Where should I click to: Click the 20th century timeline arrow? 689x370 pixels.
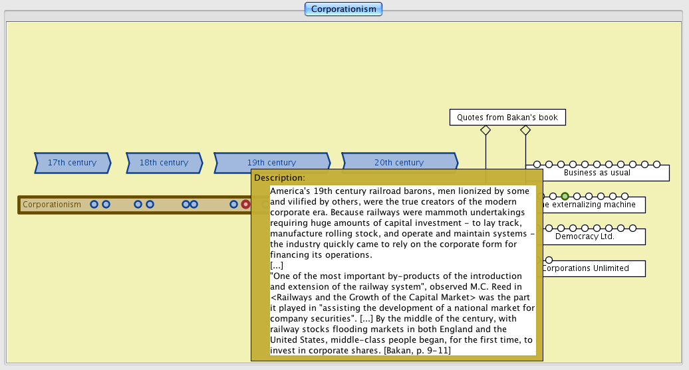399,163
